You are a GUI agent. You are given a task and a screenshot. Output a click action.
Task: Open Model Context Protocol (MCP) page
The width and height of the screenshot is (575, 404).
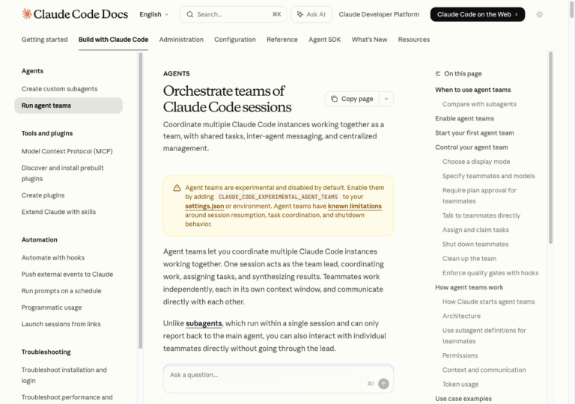pyautogui.click(x=67, y=151)
